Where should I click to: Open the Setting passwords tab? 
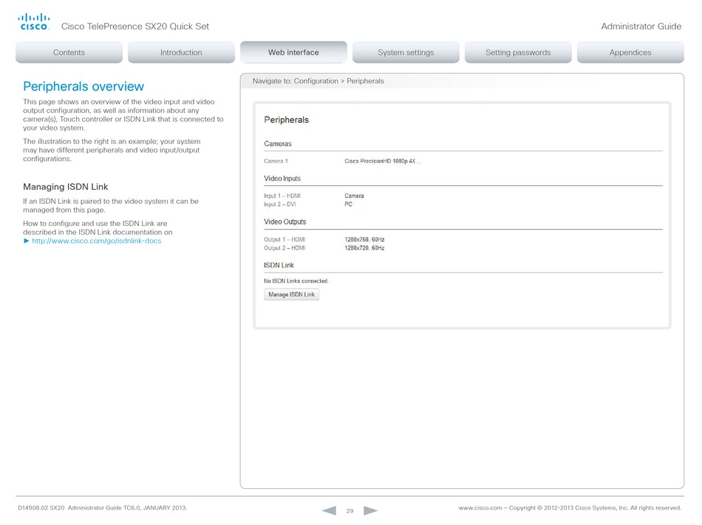(518, 52)
